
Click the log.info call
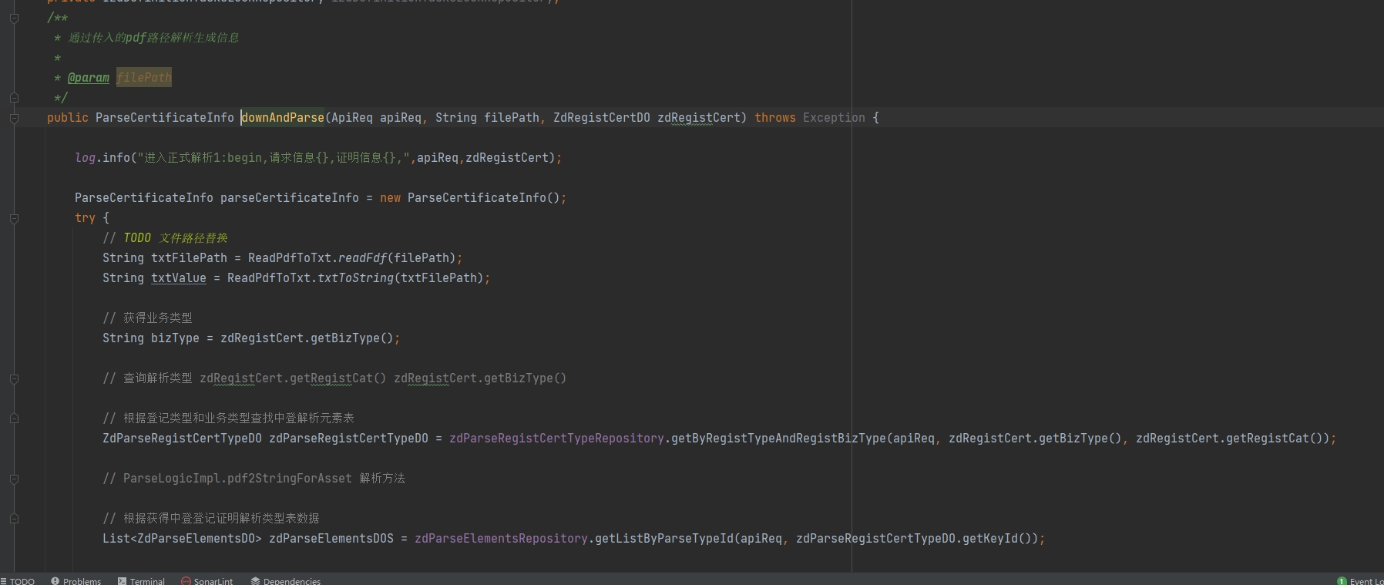coord(102,157)
